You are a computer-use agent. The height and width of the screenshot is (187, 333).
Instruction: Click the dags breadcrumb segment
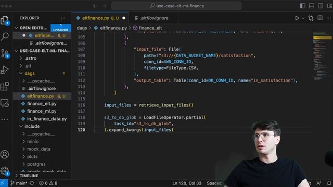[82, 28]
